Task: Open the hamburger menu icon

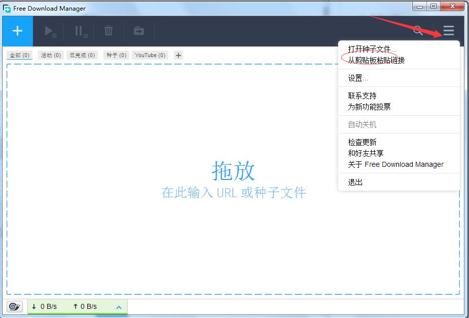Action: click(448, 31)
